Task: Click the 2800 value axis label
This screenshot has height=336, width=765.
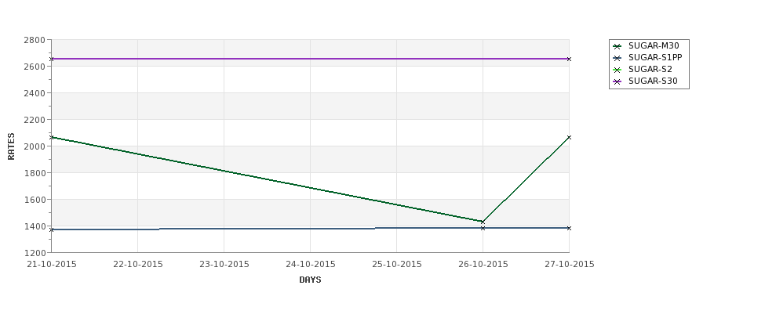Action: [x=35, y=40]
